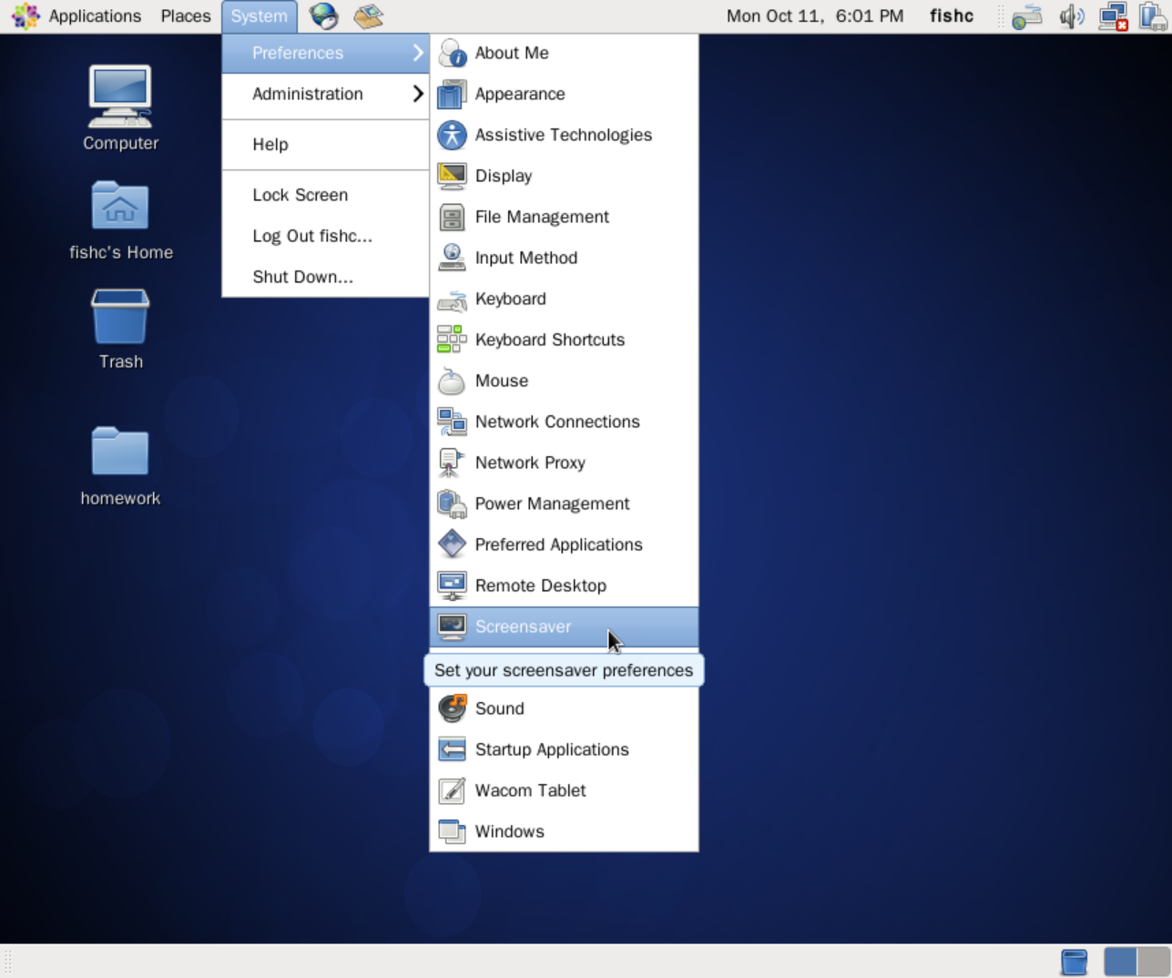1172x978 pixels.
Task: Switch to the first workspace
Action: click(1120, 962)
